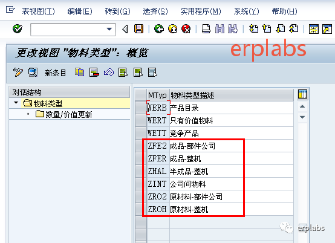This screenshot has width=335, height=243.
Task: Select row selector for WERT
Action: [141, 121]
